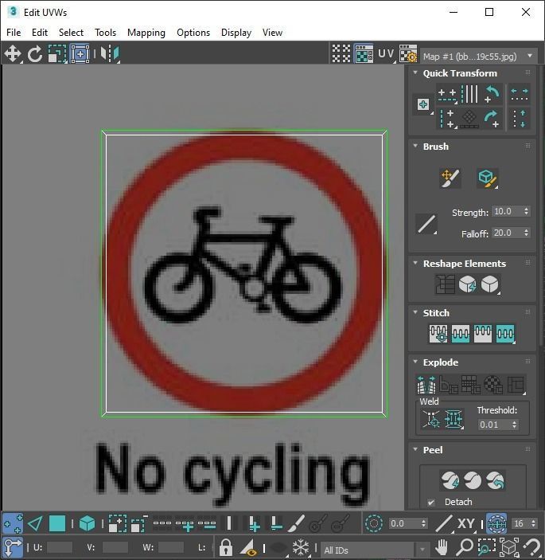545x560 pixels.
Task: Click Align Horizontally to Pivot icon
Action: [x=447, y=95]
